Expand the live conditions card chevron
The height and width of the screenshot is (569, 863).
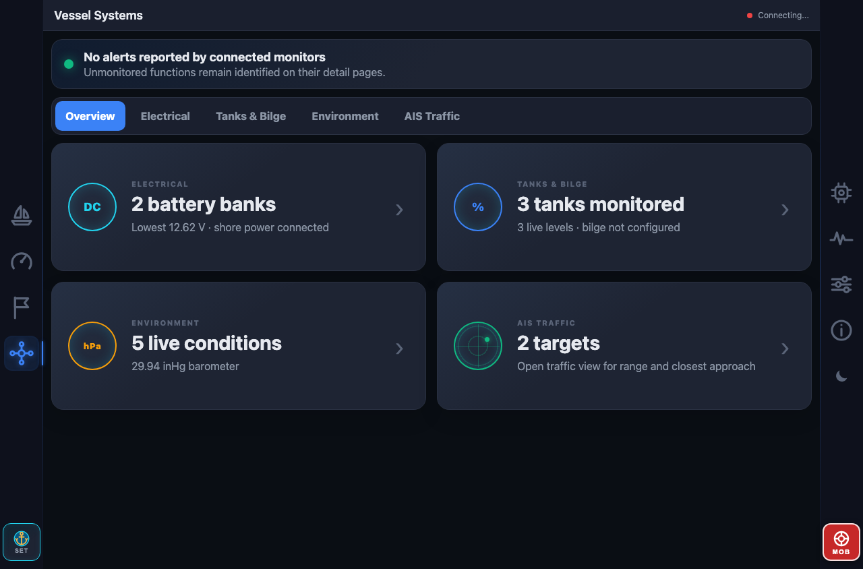pos(400,349)
